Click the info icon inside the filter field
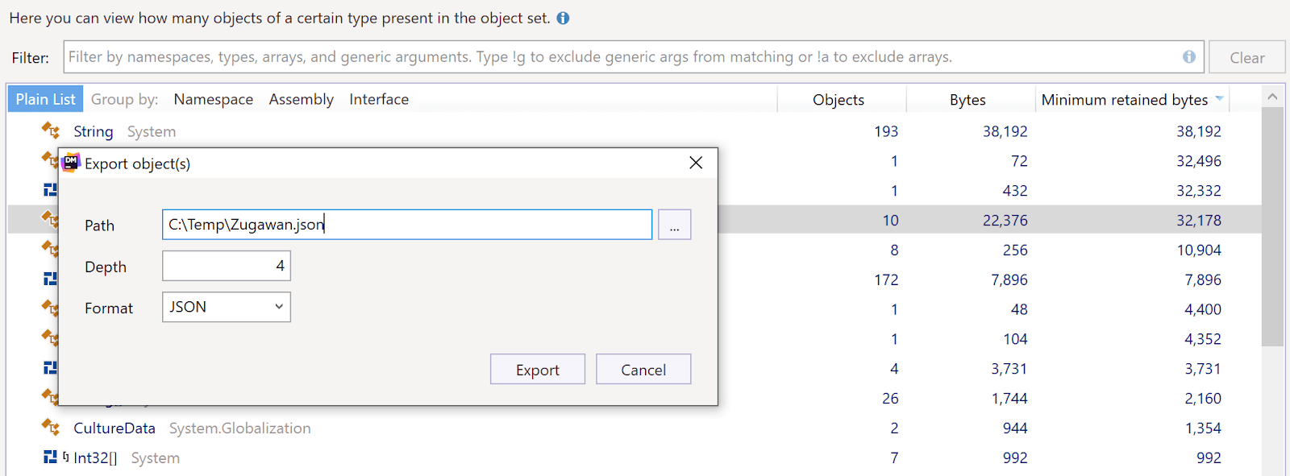The width and height of the screenshot is (1290, 476). [1188, 56]
